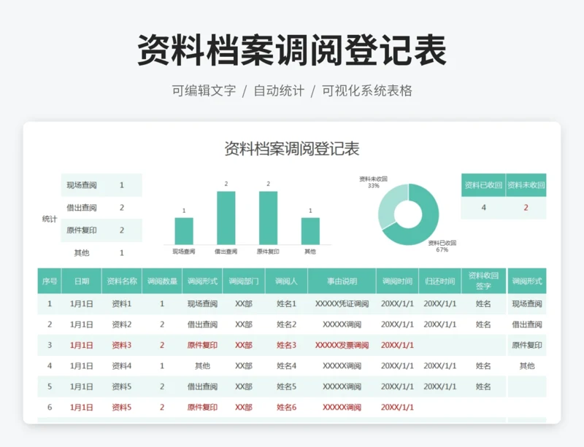This screenshot has width=584, height=447.
Task: Click the 1月1日 date cell in row 2
Action: click(x=82, y=324)
